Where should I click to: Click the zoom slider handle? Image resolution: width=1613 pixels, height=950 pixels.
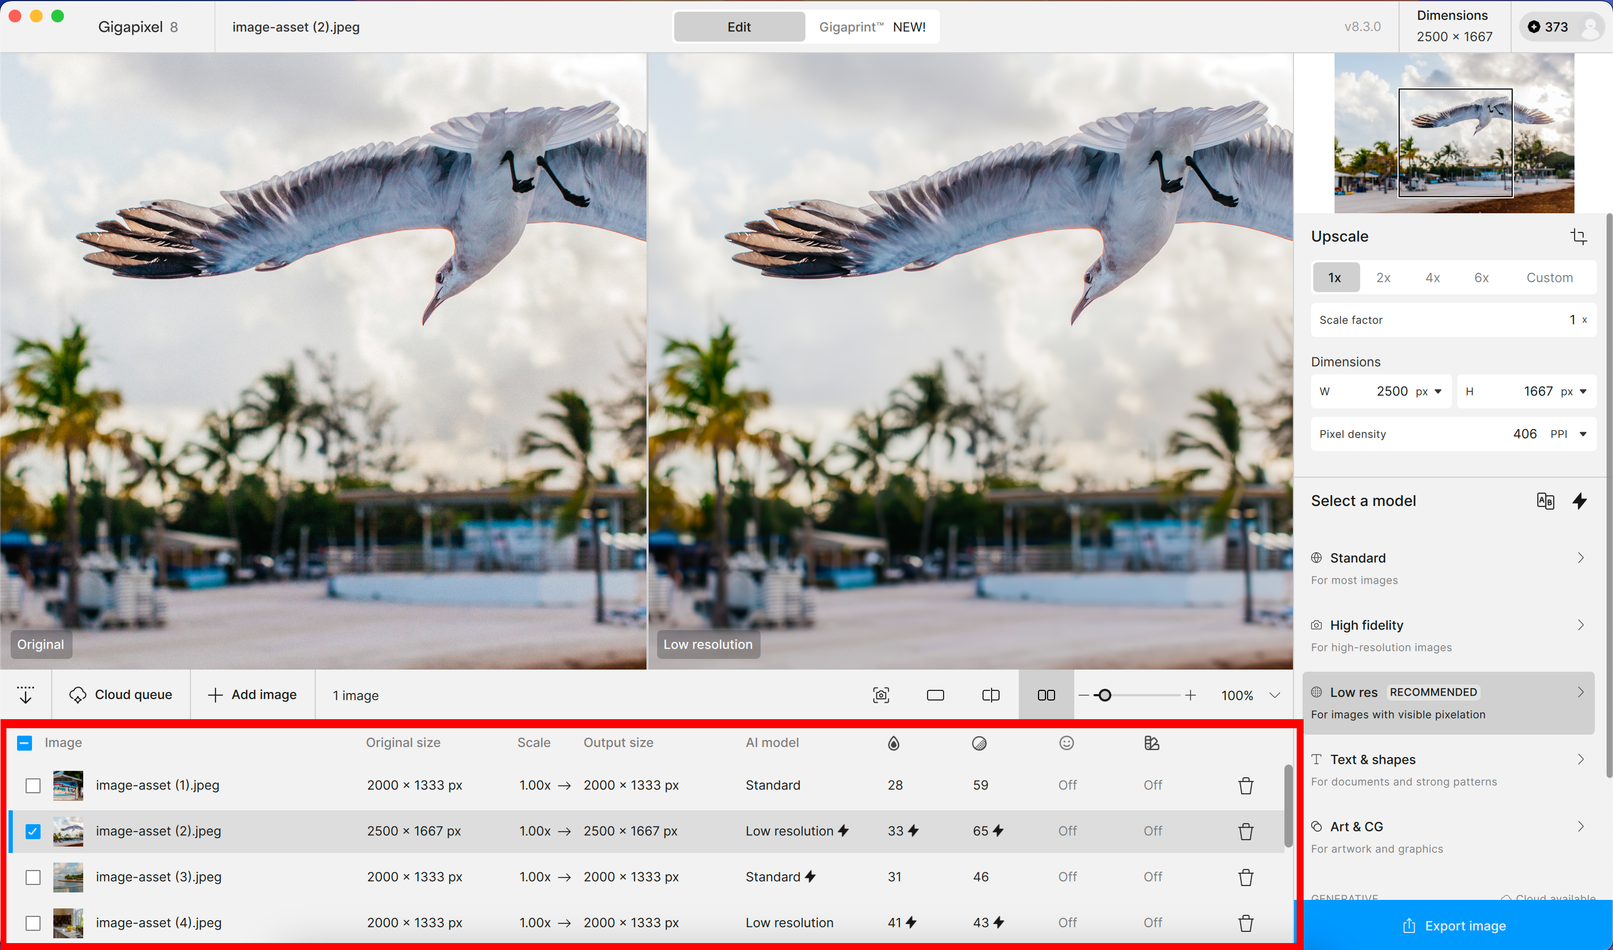tap(1104, 695)
